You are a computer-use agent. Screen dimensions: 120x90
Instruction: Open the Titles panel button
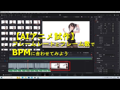pyautogui.click(x=24, y=15)
